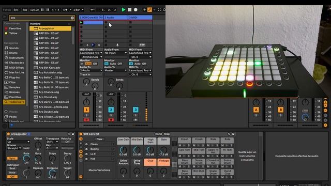The width and height of the screenshot is (331, 186).
Task: Adjust the Arpeggiator Rate knob
Action: tap(26, 158)
